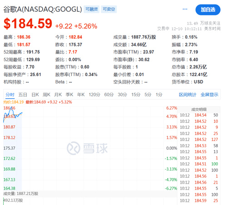Switch to the 日K daily candlestick tab
The image size is (227, 205).
coord(35,95)
